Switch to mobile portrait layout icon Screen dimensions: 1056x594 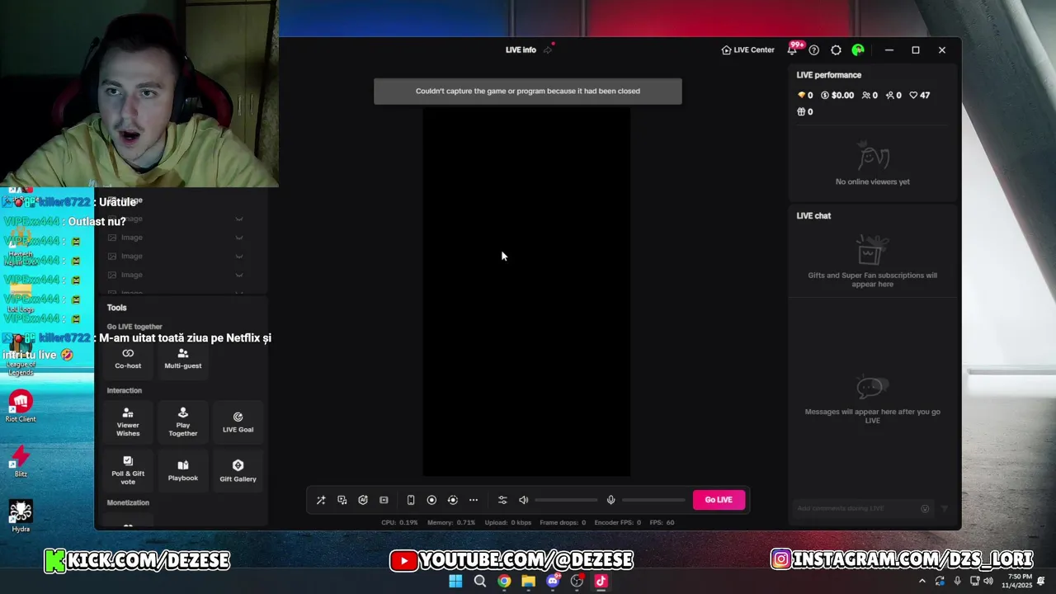(x=411, y=500)
